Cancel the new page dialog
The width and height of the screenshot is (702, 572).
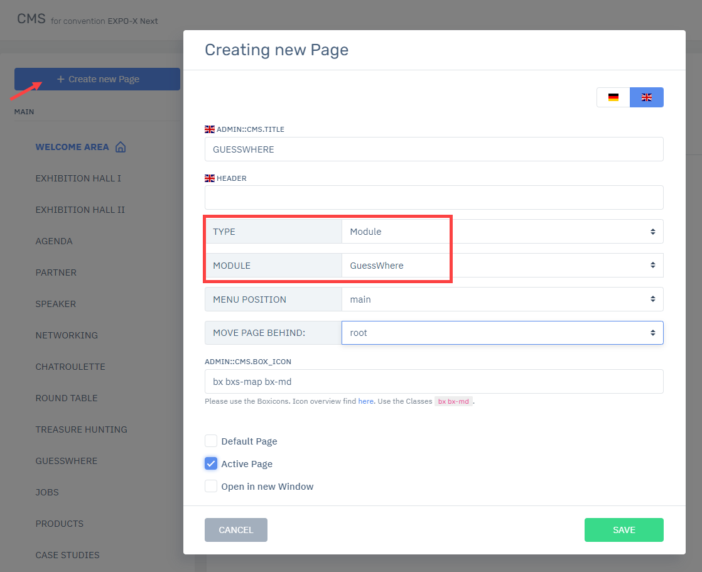[235, 530]
